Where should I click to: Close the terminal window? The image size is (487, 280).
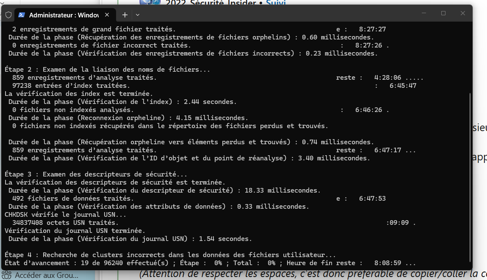click(463, 13)
